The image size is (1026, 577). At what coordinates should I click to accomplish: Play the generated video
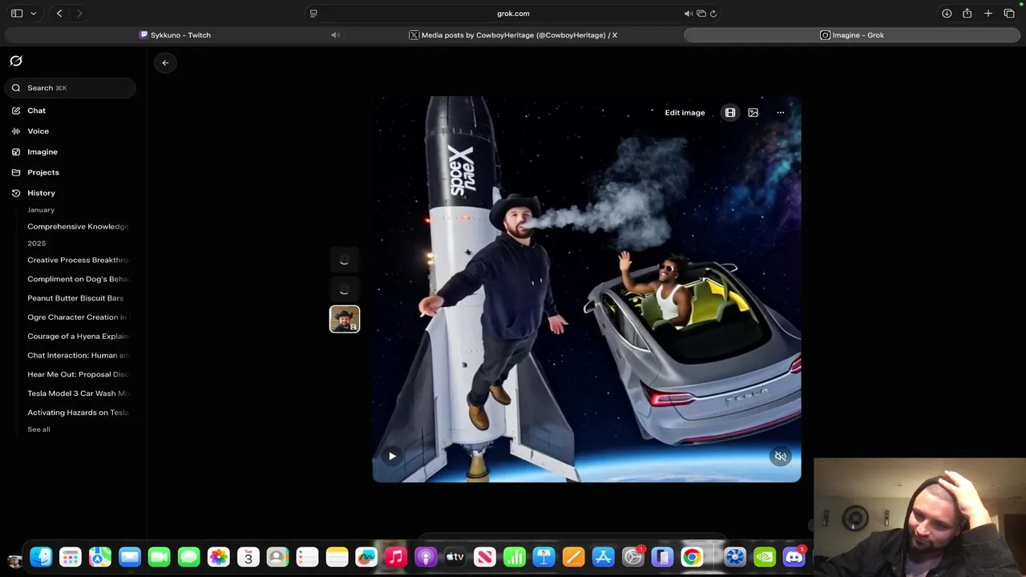pos(392,456)
